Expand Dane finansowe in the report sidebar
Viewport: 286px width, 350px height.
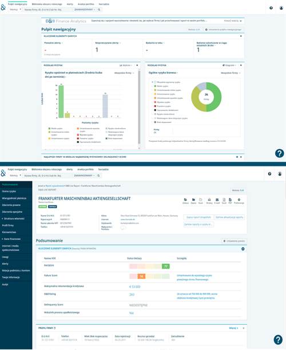coord(11,239)
